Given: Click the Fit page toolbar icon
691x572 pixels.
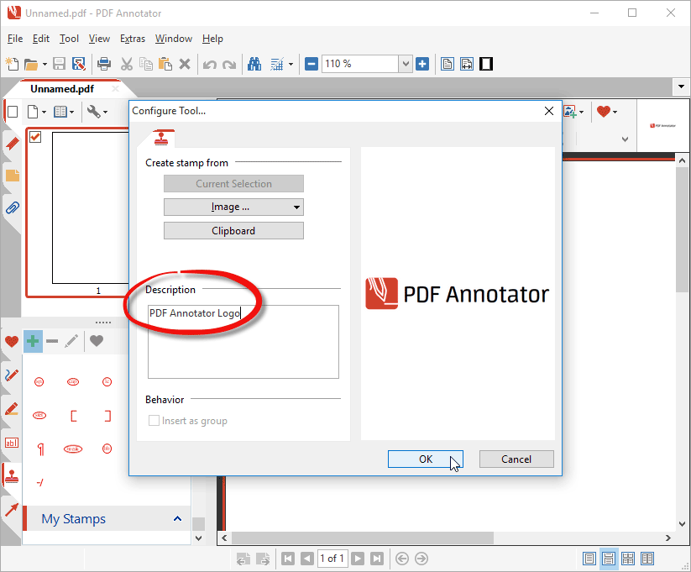Looking at the screenshot, I should click(x=448, y=65).
